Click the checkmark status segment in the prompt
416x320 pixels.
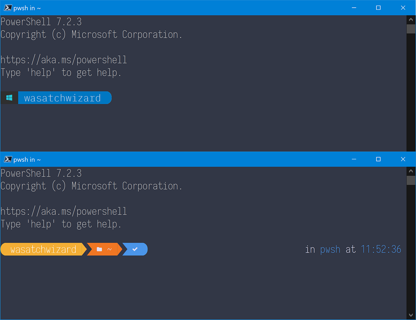(135, 249)
